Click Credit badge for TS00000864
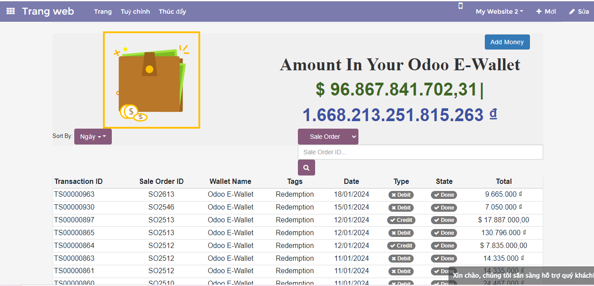 401,246
